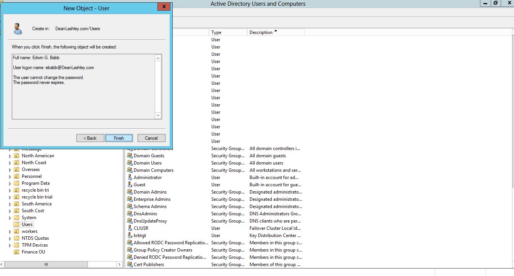The width and height of the screenshot is (514, 276).
Task: Click the krbtgt user icon
Action: tap(130, 236)
